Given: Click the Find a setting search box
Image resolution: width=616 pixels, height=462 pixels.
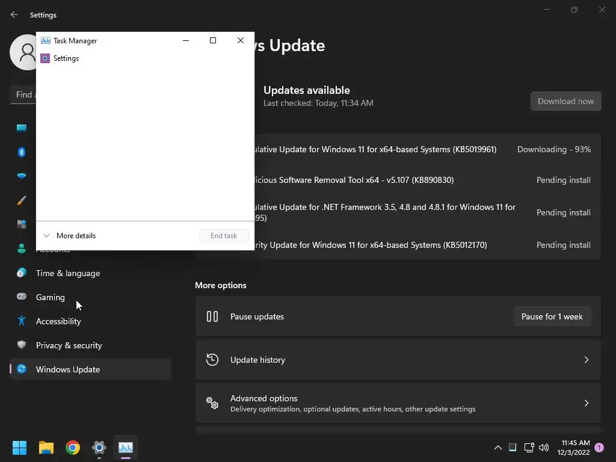Looking at the screenshot, I should click(x=23, y=94).
